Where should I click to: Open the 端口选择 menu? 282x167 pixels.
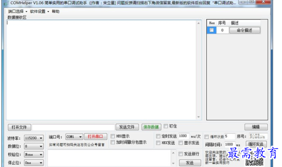(17, 11)
